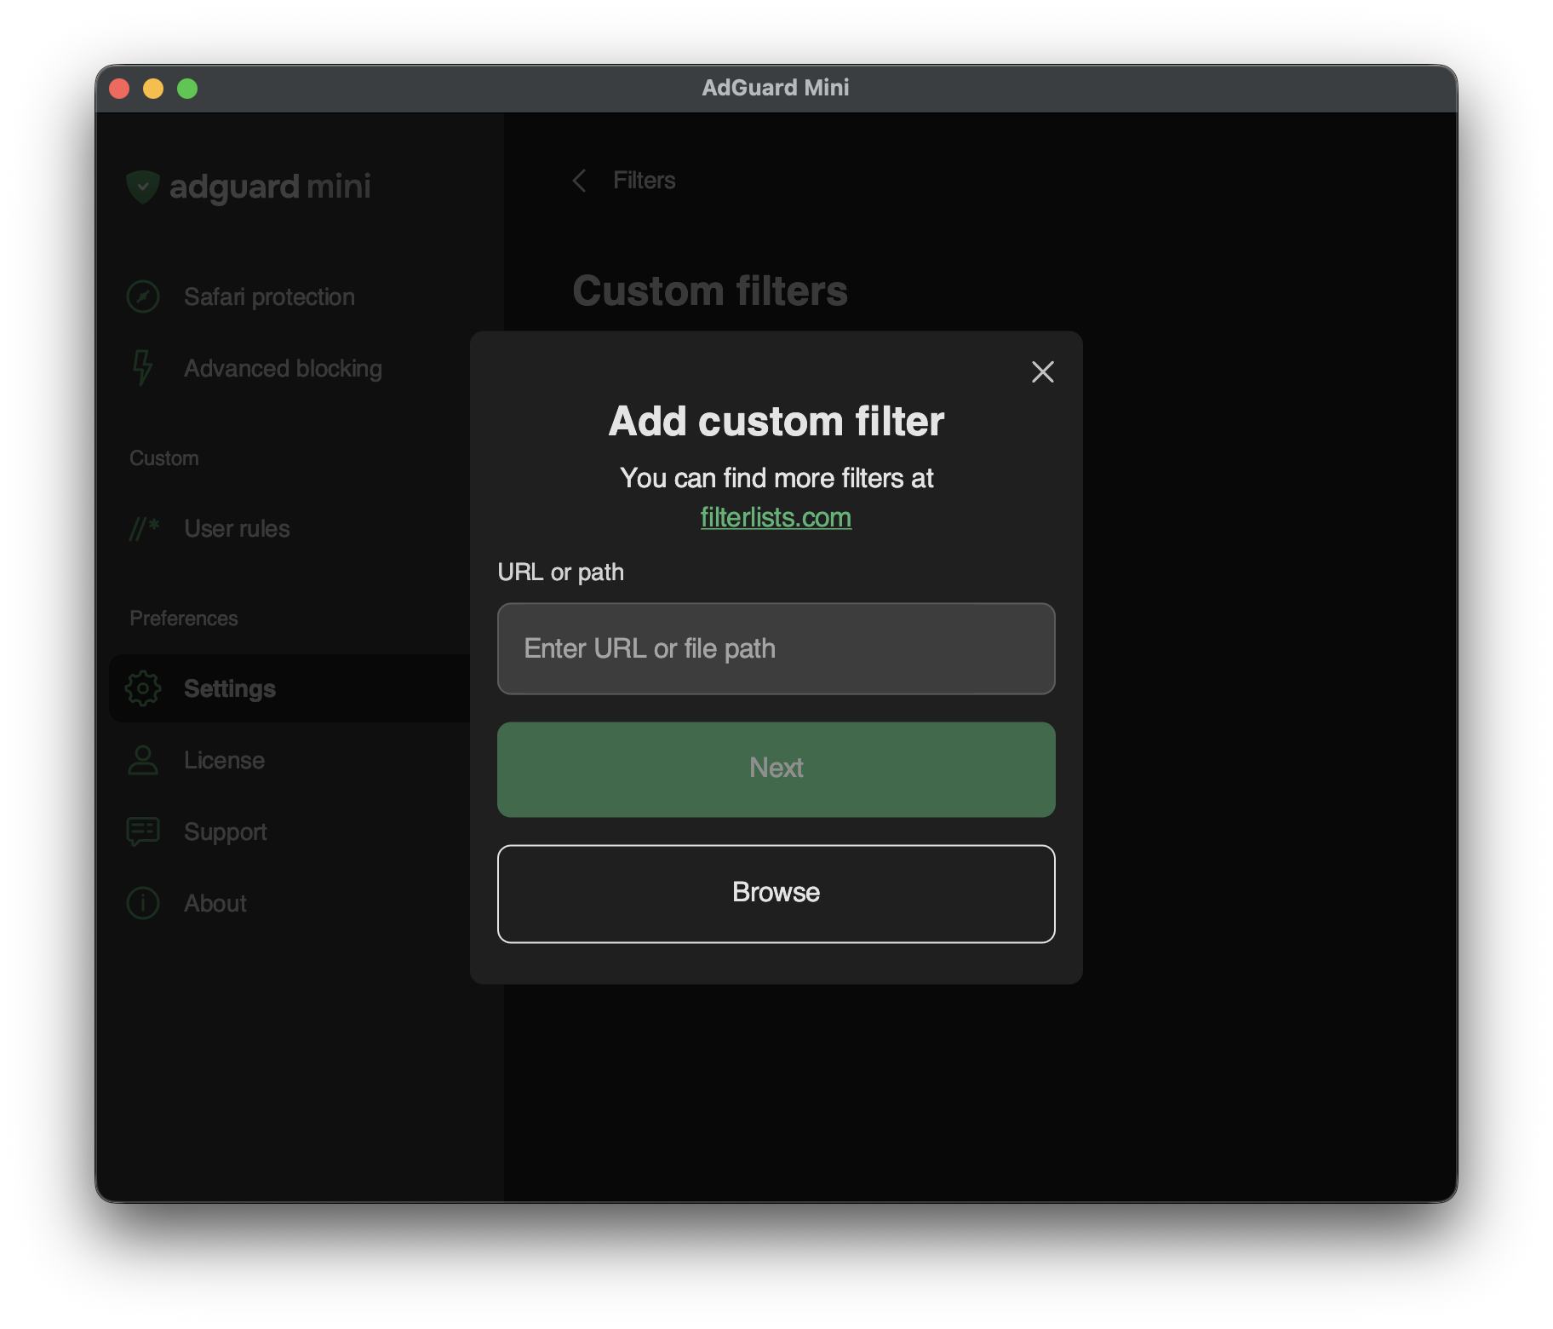Click the Browse button
Image resolution: width=1553 pixels, height=1329 pixels.
775,893
